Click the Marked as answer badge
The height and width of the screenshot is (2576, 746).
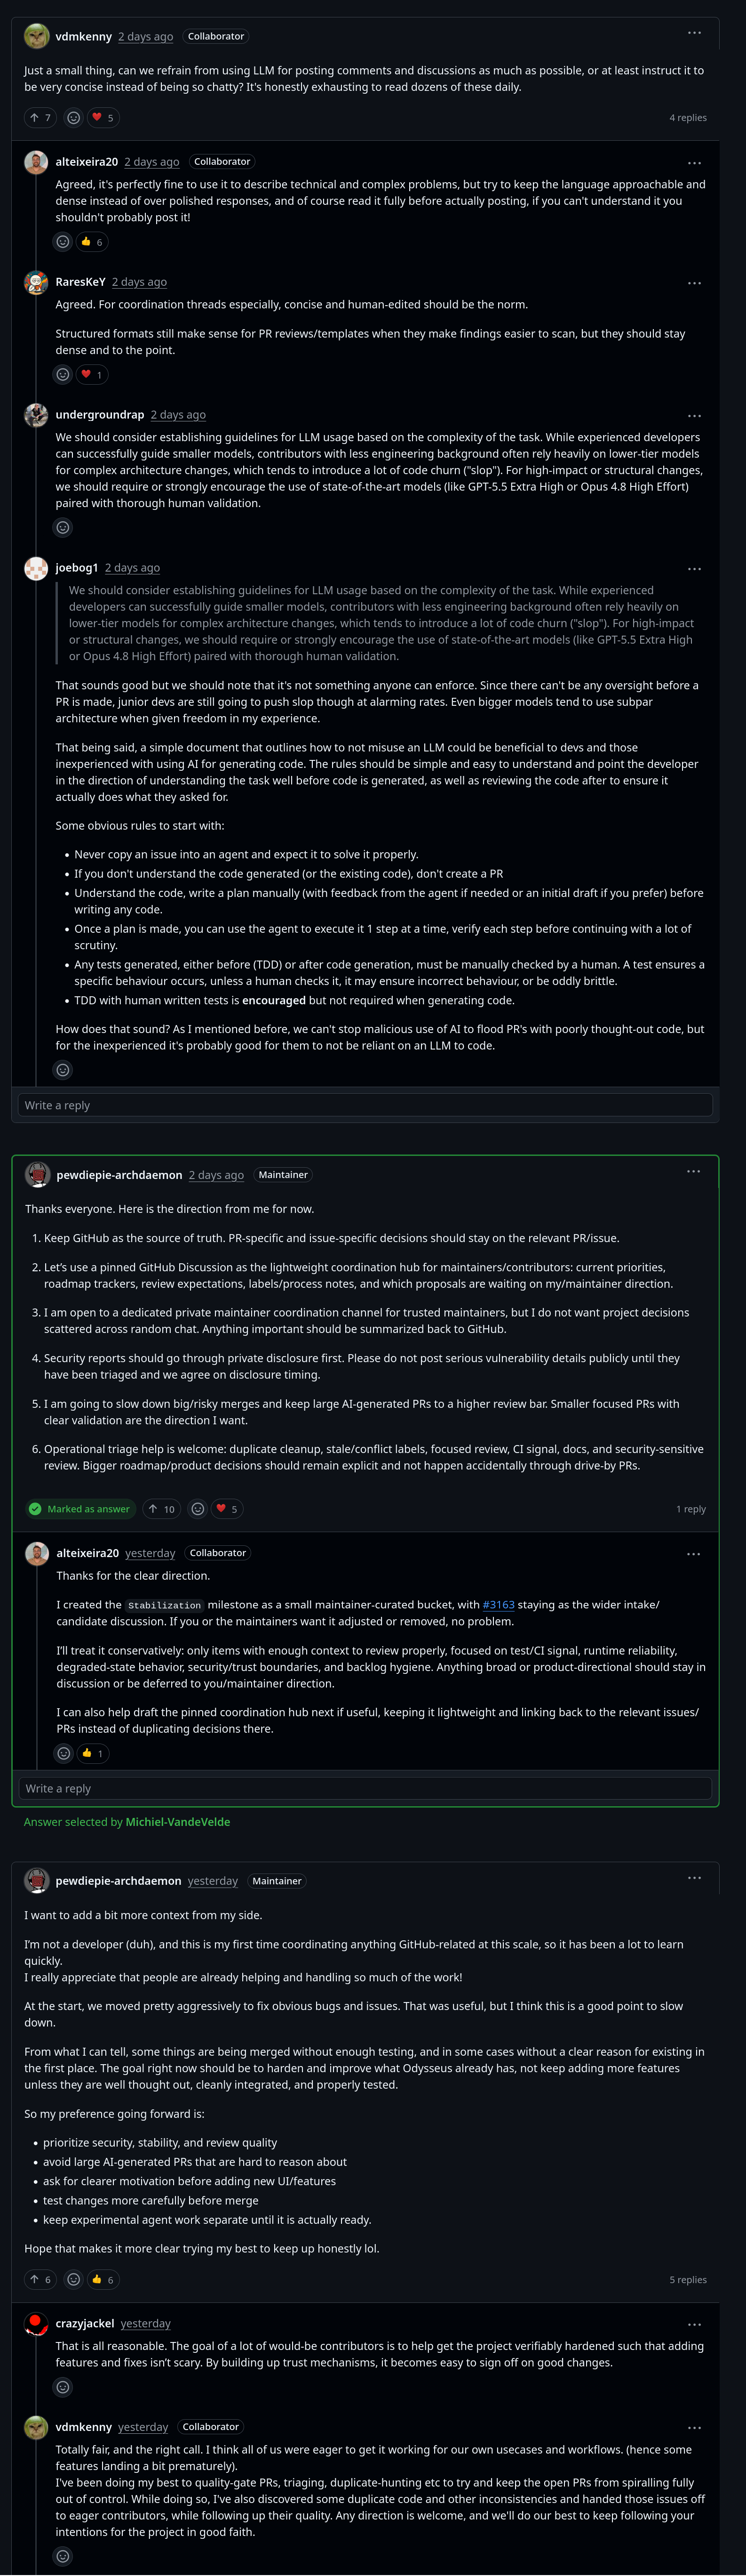[80, 1509]
